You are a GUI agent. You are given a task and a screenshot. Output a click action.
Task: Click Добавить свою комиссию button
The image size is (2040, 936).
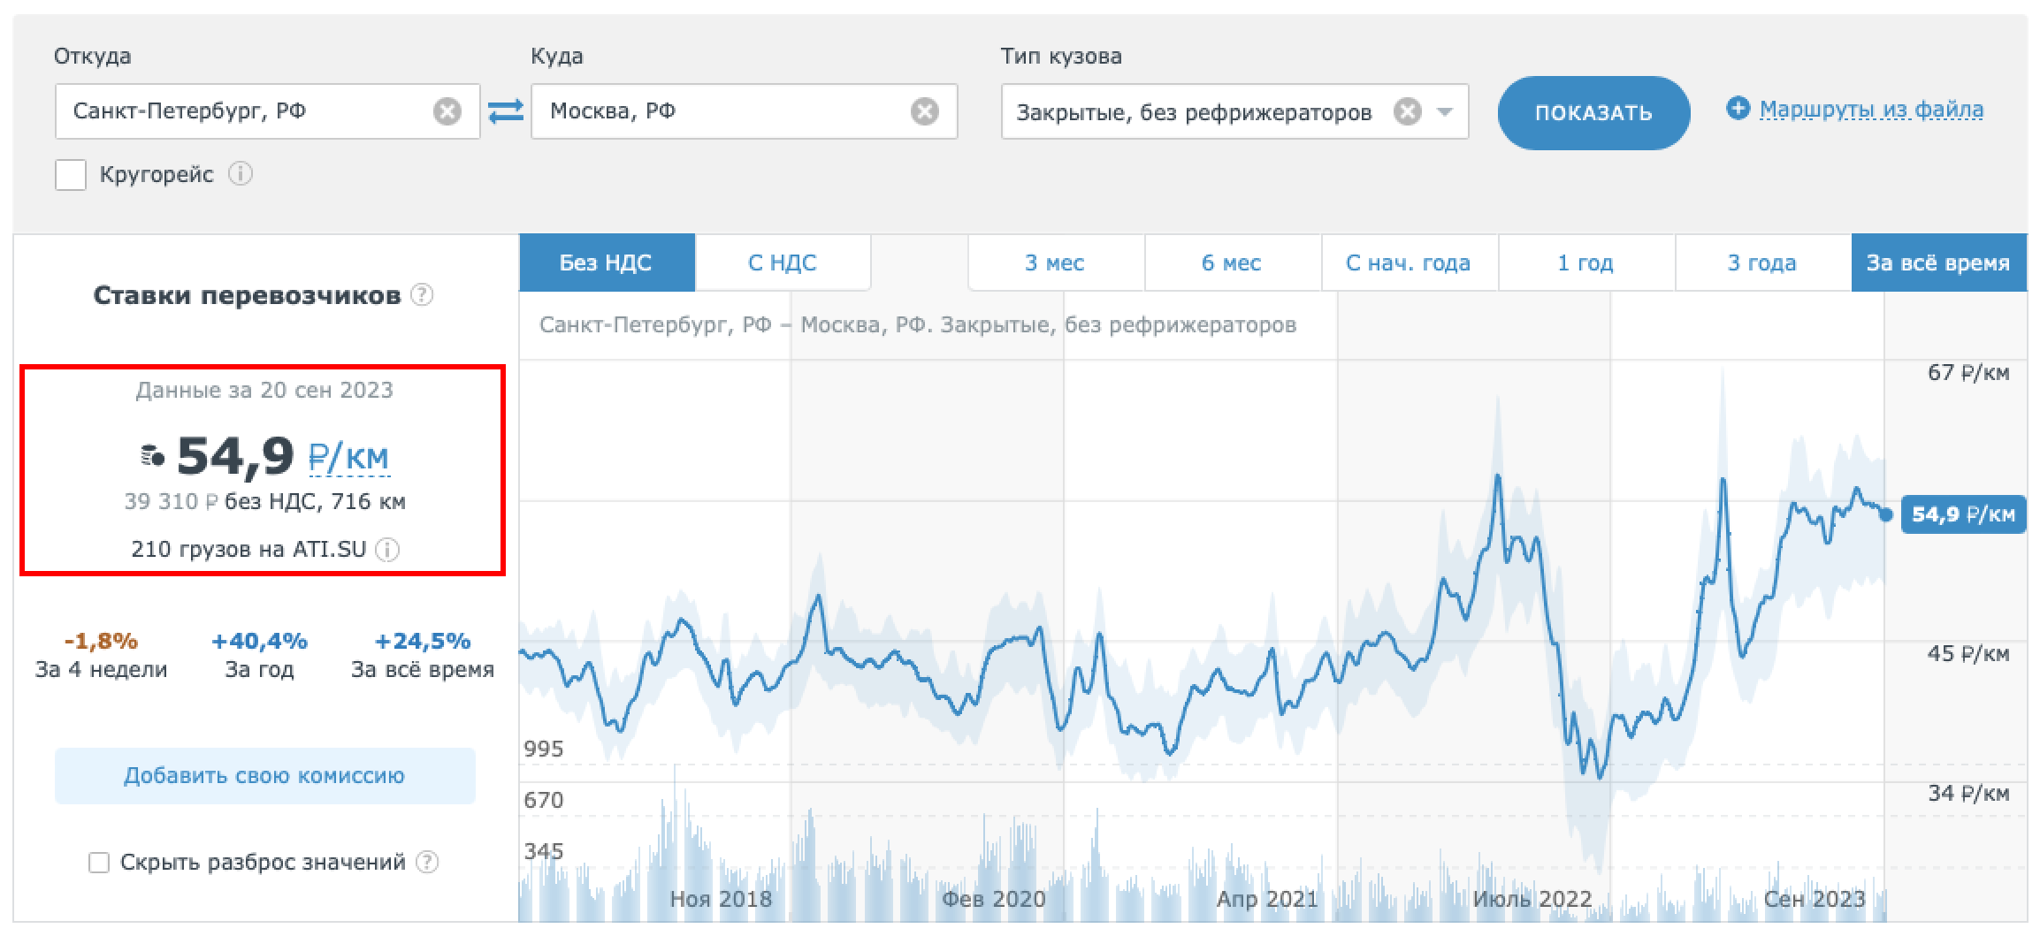click(264, 776)
